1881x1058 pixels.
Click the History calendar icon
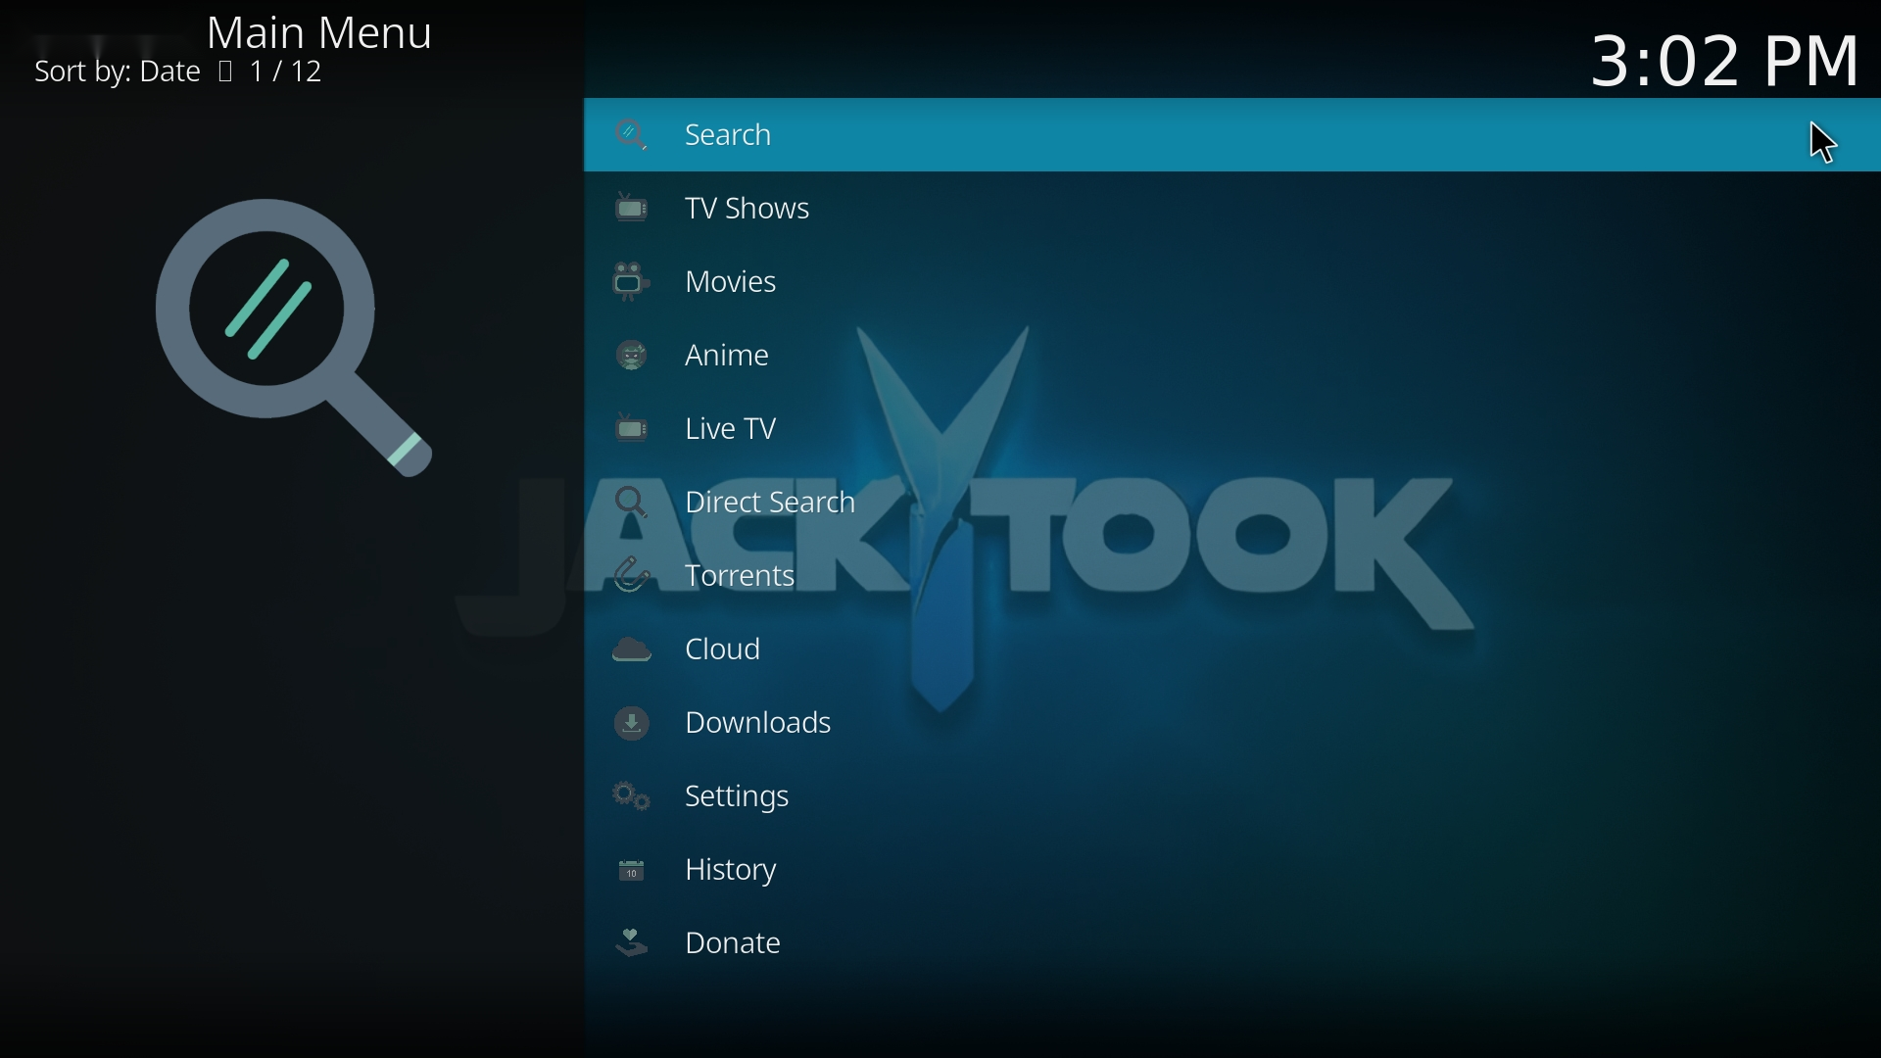click(633, 872)
